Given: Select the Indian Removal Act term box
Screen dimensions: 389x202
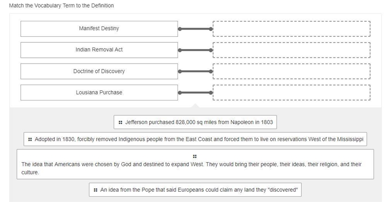Looking at the screenshot, I should (99, 50).
